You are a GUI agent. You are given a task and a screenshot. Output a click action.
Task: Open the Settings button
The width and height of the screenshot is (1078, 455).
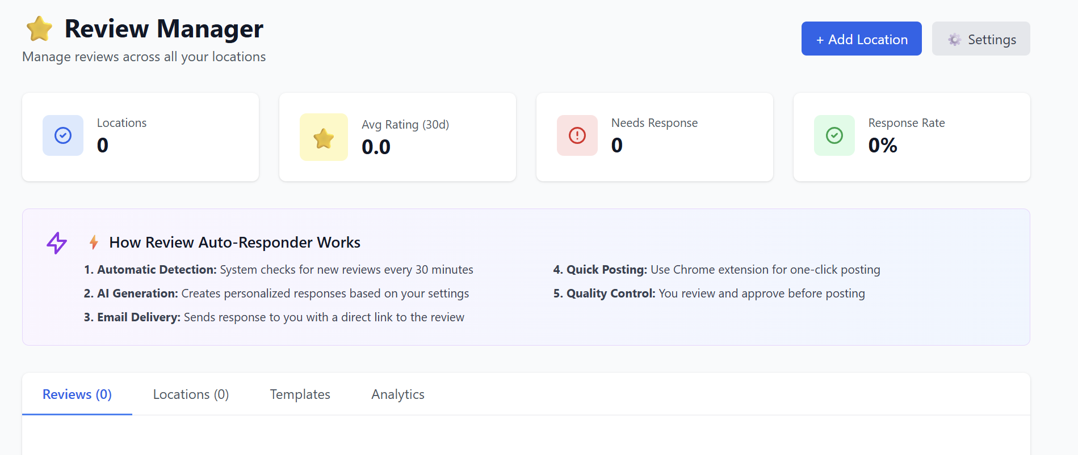(980, 39)
